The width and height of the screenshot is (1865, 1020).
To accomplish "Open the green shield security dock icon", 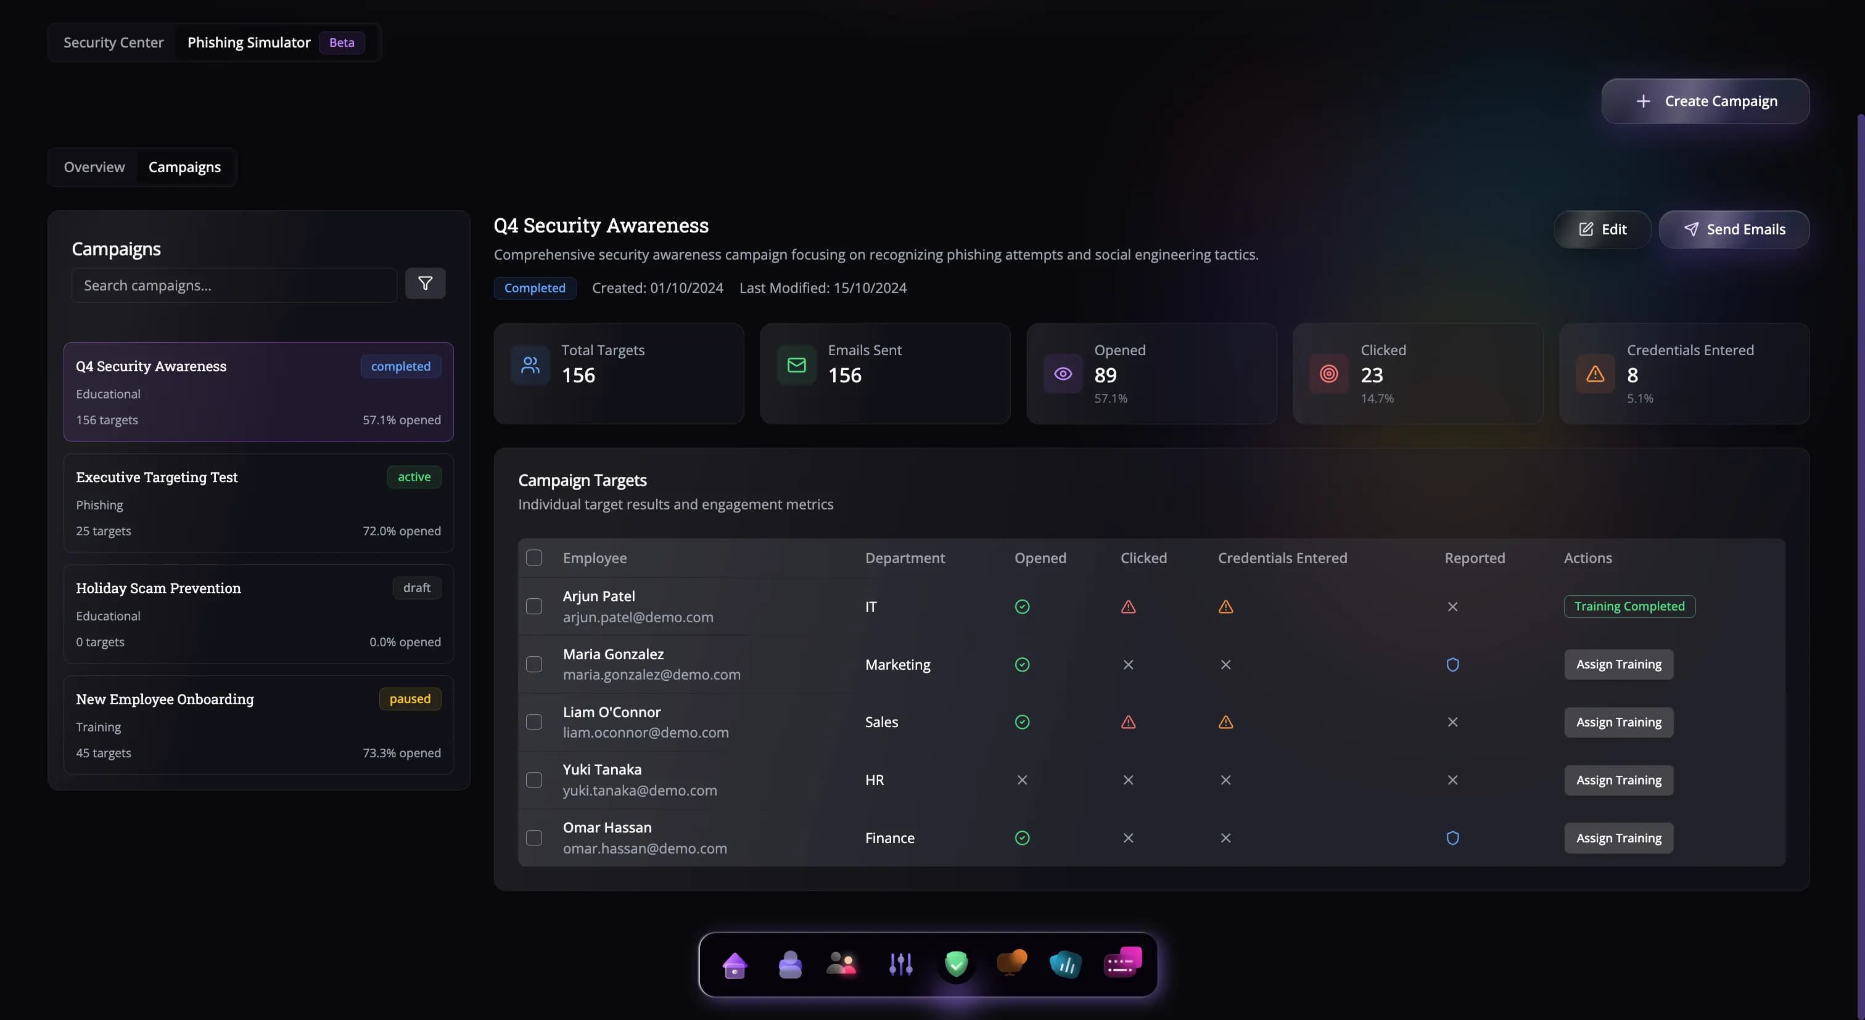I will click(956, 964).
